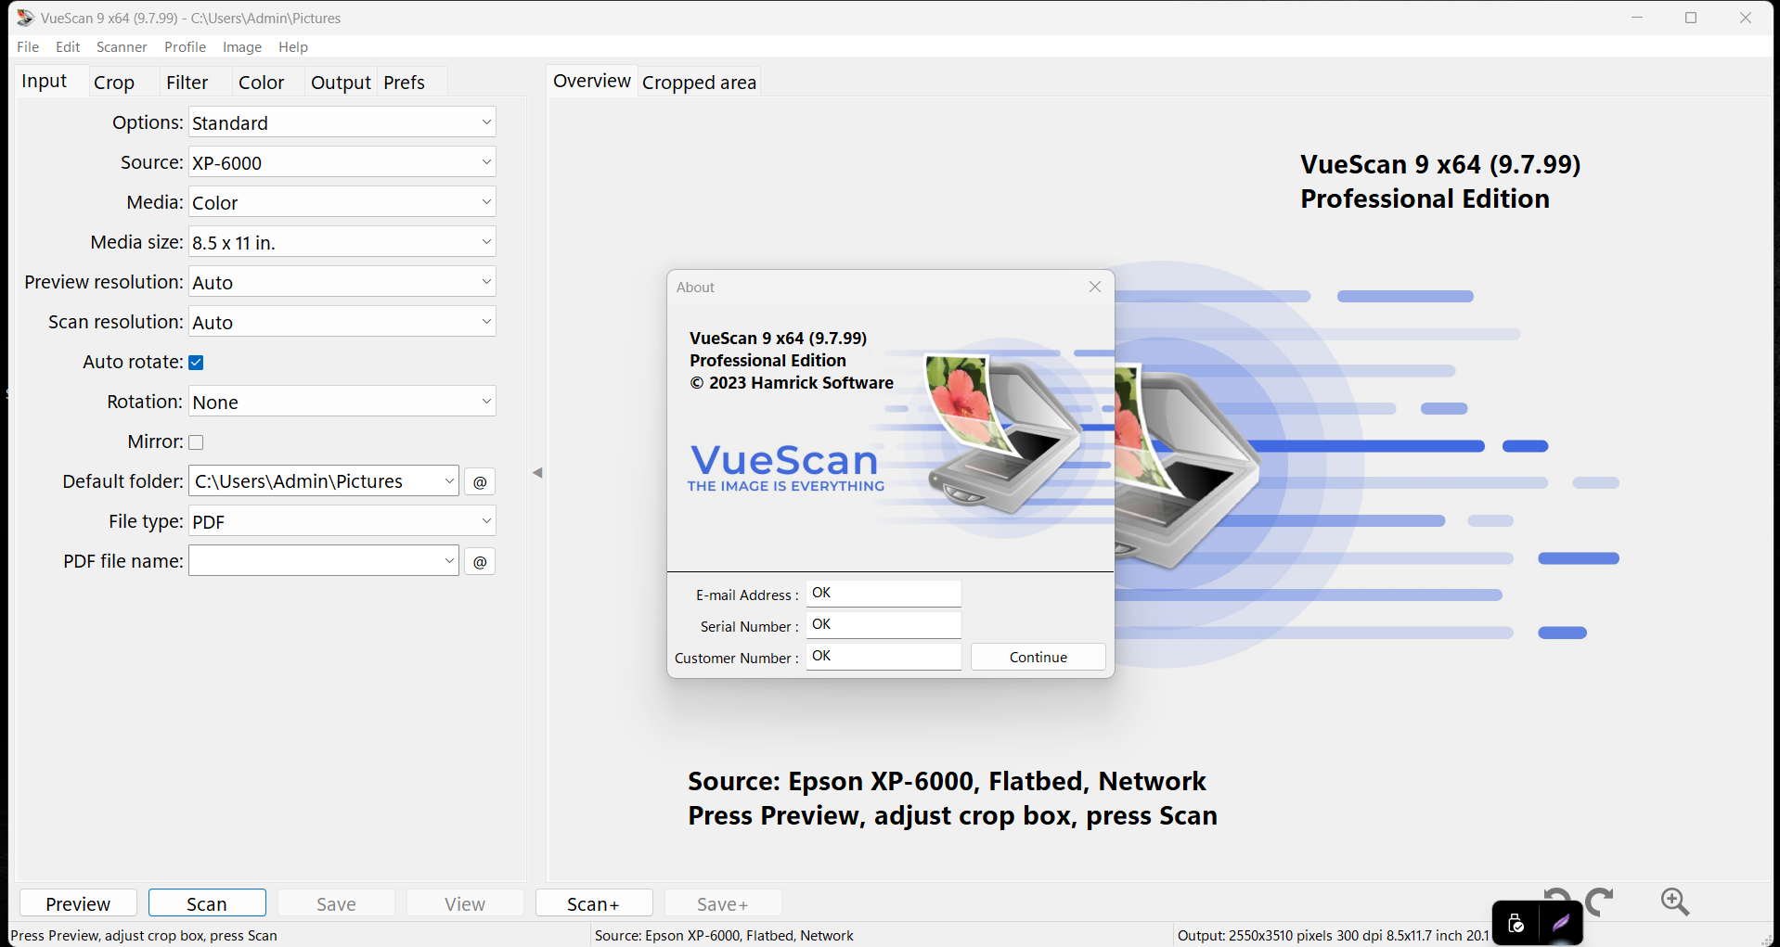Click the status text "Source: Epson XP-6000, Flatbed, Network"
The image size is (1780, 947).
pyautogui.click(x=724, y=935)
